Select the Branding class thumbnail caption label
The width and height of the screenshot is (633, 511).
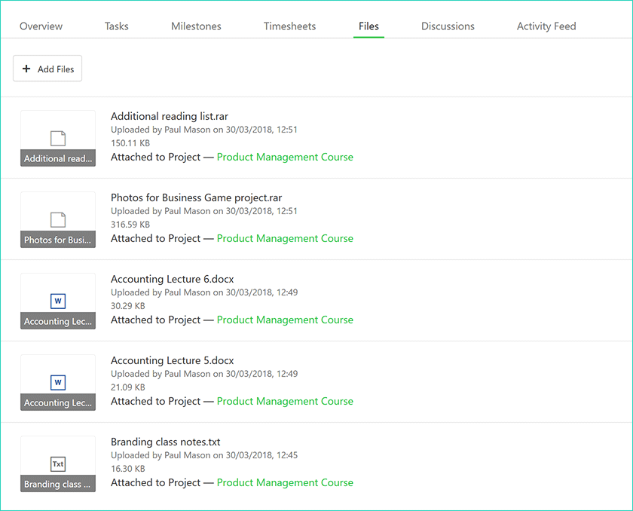click(x=58, y=485)
